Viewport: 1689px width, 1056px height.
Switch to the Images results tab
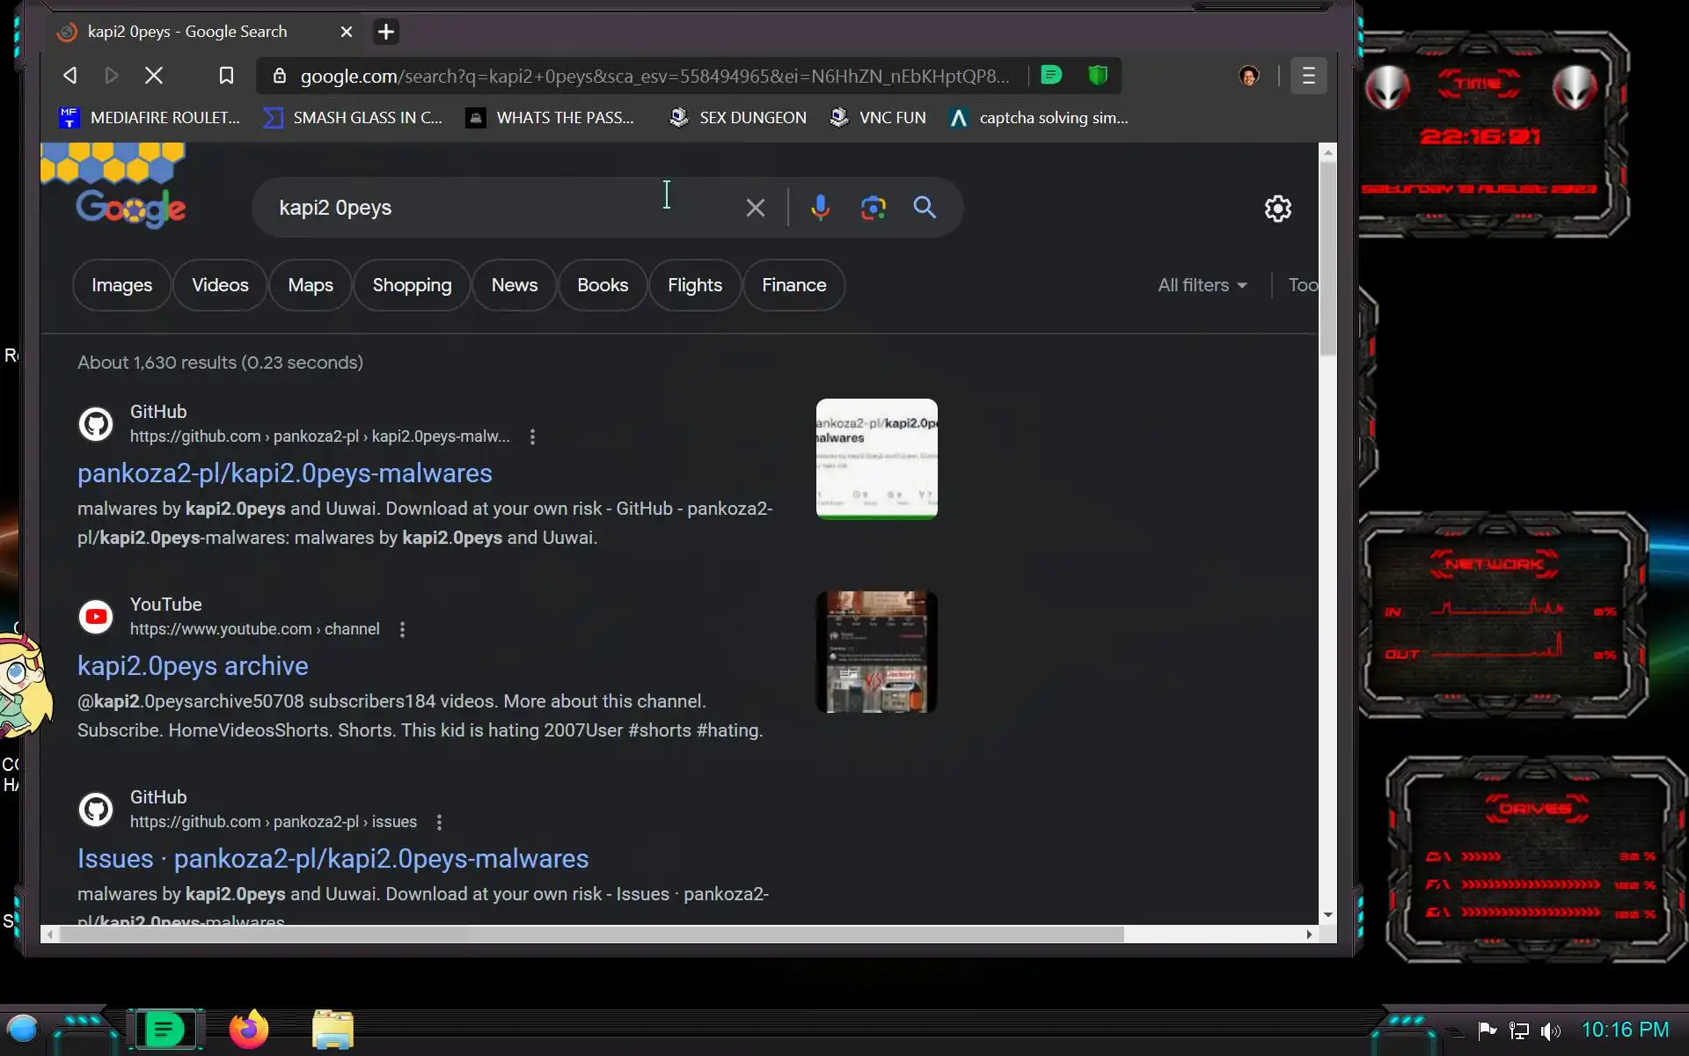(x=121, y=285)
